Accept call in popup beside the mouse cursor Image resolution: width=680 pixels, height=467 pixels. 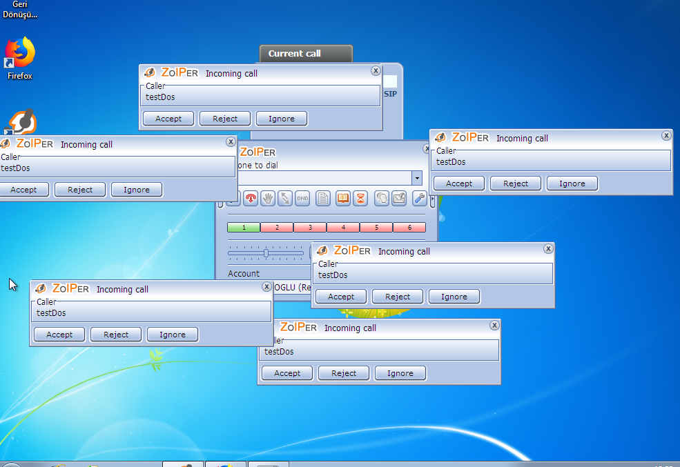[x=59, y=335]
